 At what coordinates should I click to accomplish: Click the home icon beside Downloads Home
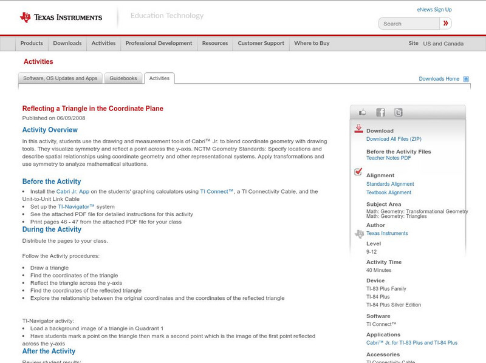pos(466,79)
